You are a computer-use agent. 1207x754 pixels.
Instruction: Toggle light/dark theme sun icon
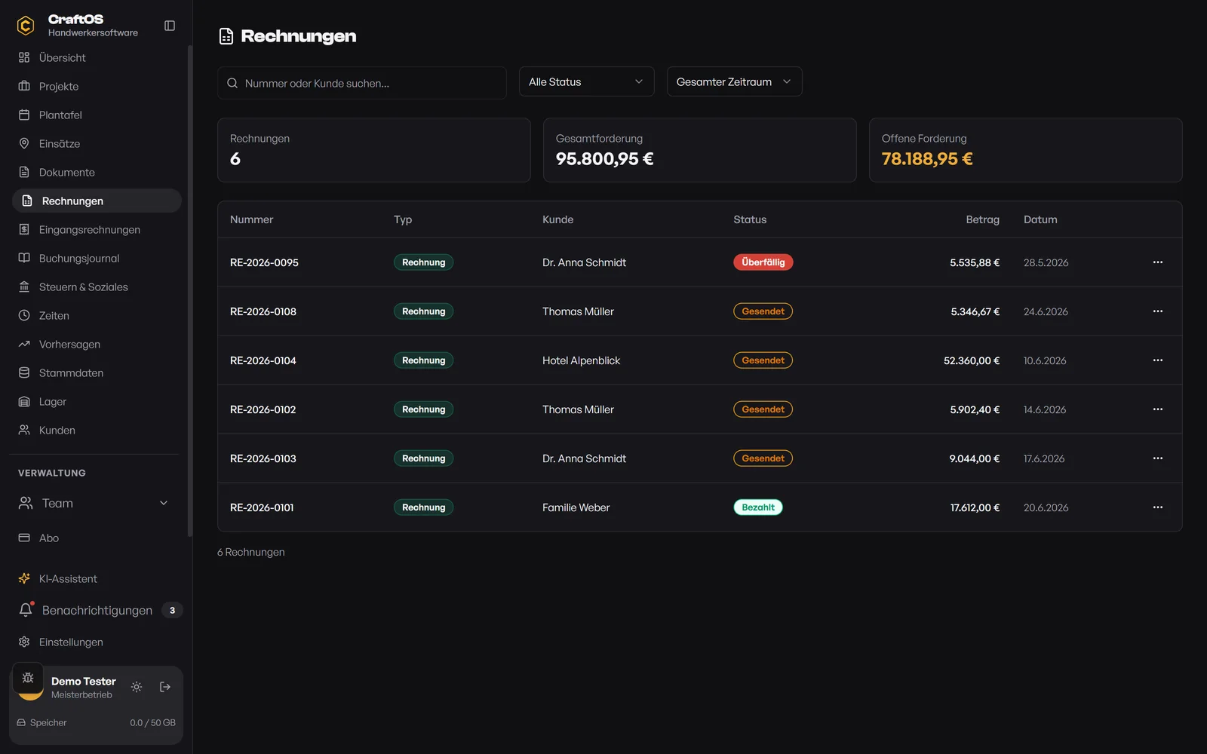click(x=137, y=687)
